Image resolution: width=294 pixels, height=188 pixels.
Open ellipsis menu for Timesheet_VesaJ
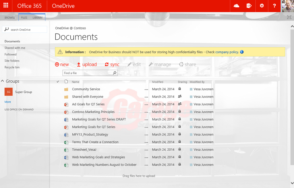(146, 150)
